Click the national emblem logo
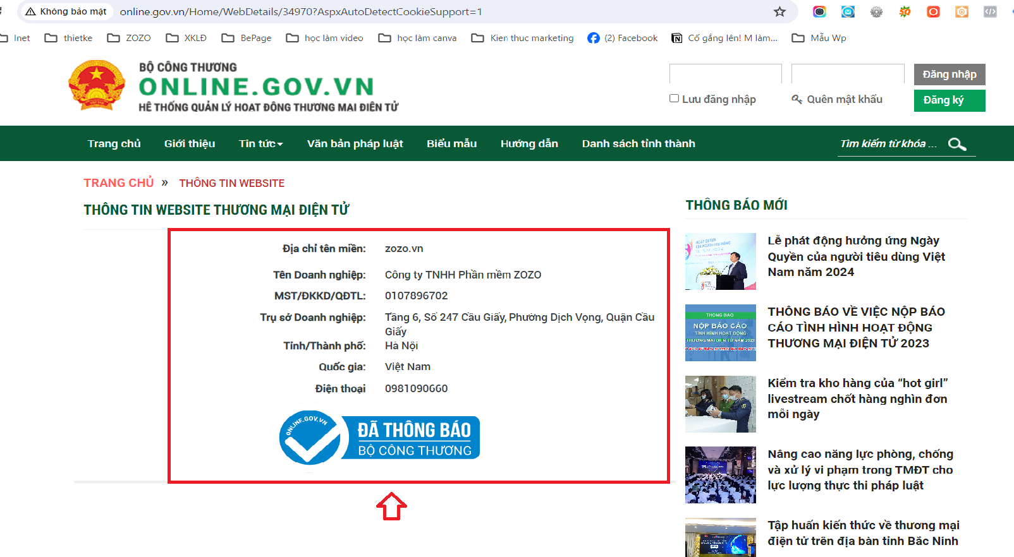The image size is (1014, 557). coord(96,86)
